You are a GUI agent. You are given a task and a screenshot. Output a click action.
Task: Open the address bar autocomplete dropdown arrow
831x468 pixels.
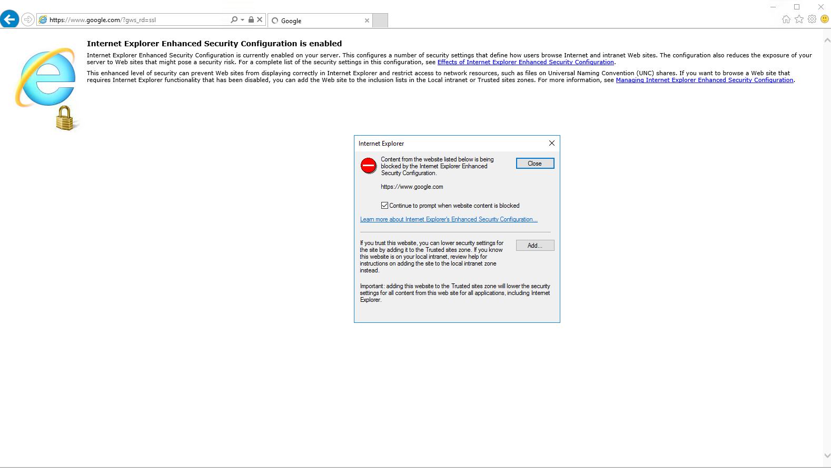click(x=242, y=19)
